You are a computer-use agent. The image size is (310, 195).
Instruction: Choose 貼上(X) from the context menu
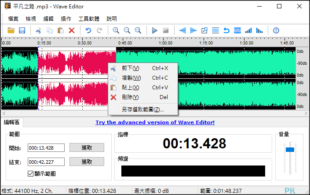[143, 88]
